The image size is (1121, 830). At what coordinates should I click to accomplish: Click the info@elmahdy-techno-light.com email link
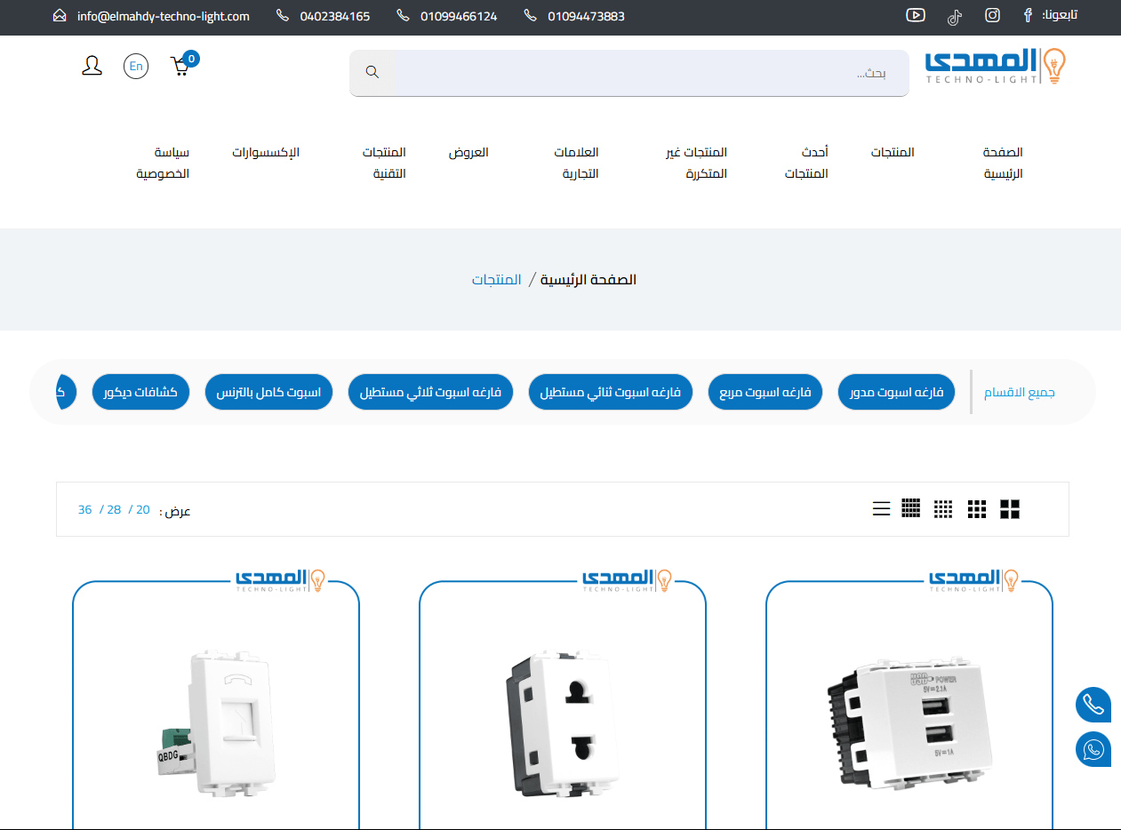pos(163,16)
